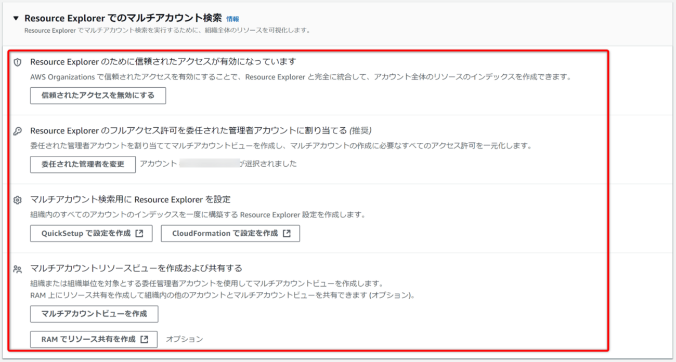Click the '(推奨)' italic label
676x362 pixels.
360,130
